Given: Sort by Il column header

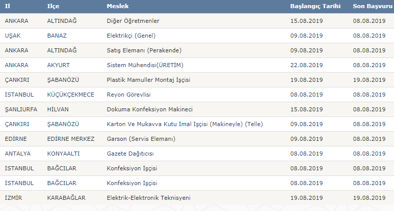Looking at the screenshot, I should tap(7, 6).
